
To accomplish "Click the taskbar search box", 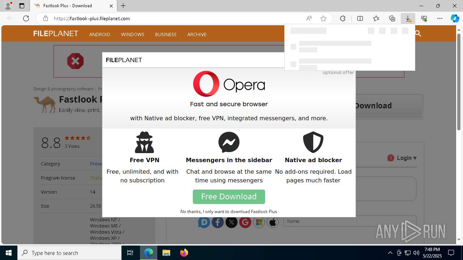I will click(69, 253).
